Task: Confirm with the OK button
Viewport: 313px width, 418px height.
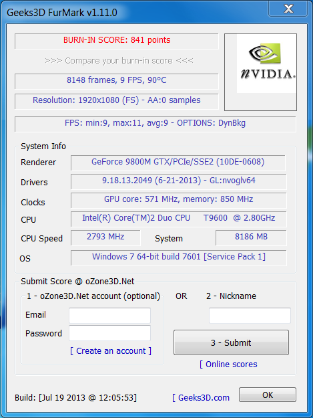Action: (268, 395)
